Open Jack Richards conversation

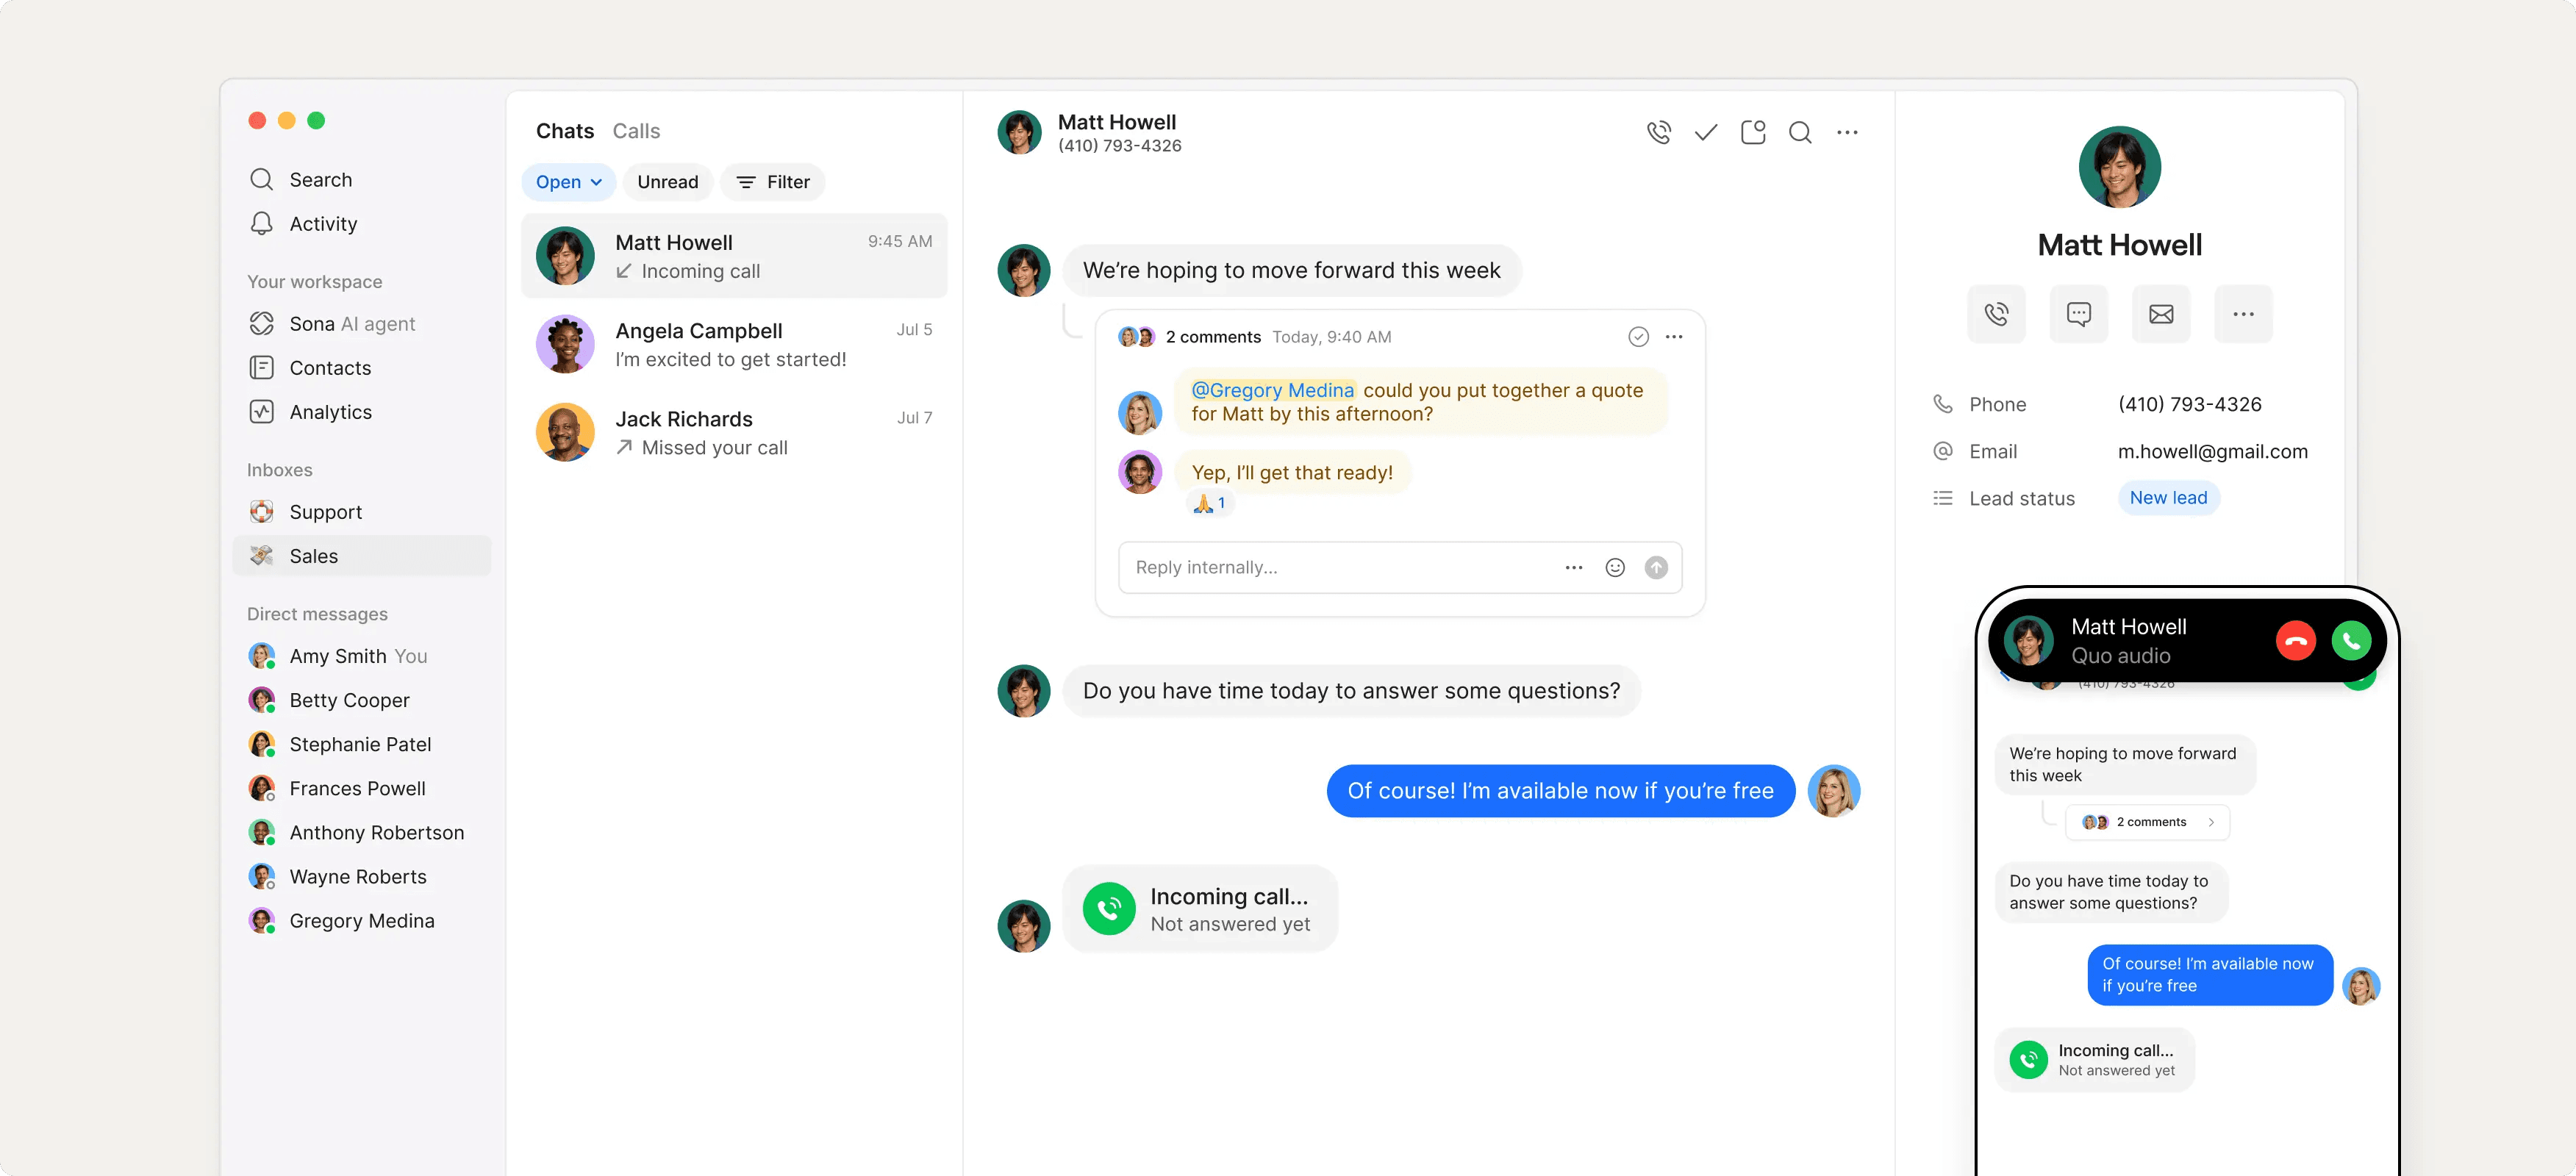coord(734,433)
